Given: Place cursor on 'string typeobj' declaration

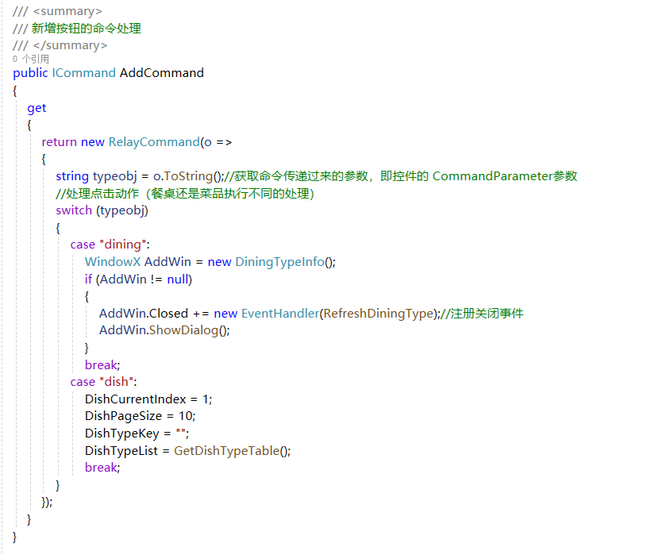Looking at the screenshot, I should tap(97, 176).
